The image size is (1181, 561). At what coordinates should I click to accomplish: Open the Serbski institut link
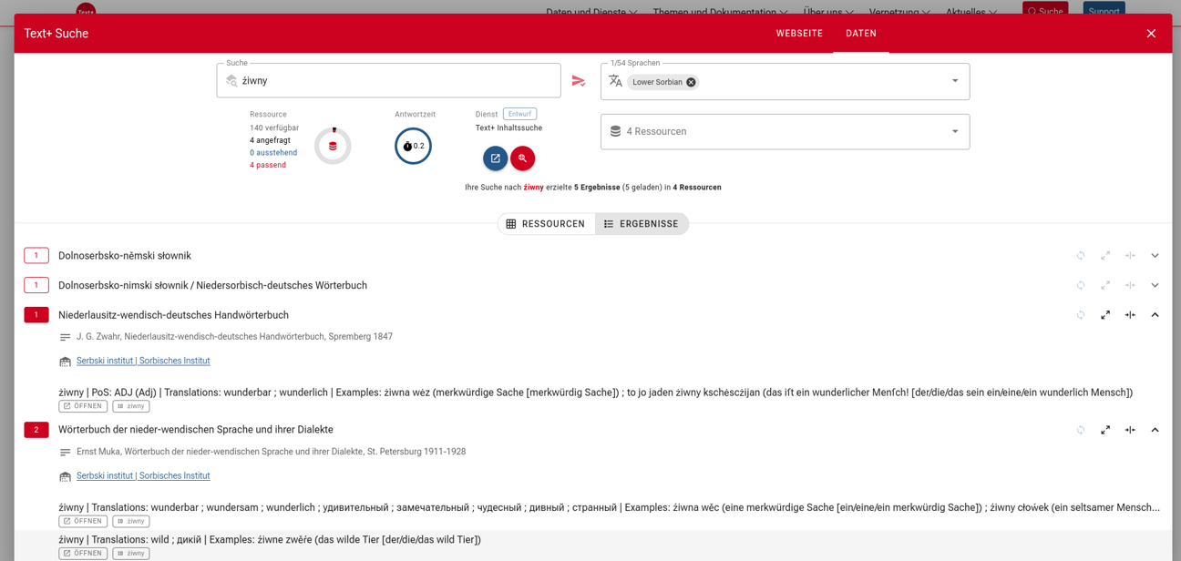[x=142, y=361]
